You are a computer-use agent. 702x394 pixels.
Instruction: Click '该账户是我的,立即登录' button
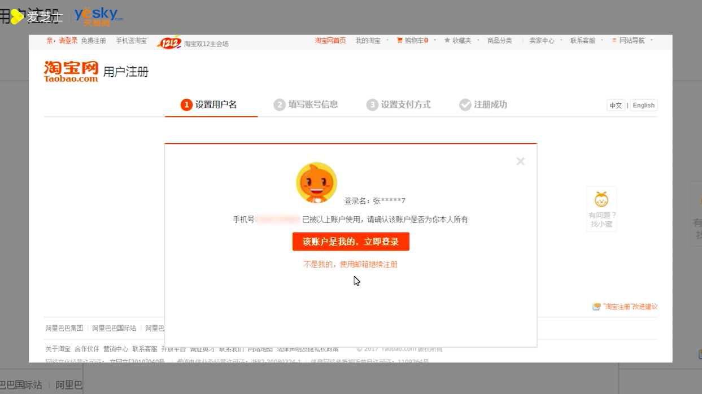click(x=351, y=242)
